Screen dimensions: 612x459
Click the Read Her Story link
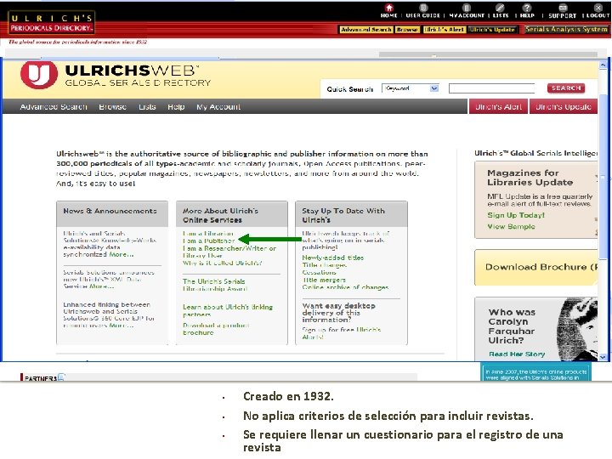pyautogui.click(x=517, y=354)
